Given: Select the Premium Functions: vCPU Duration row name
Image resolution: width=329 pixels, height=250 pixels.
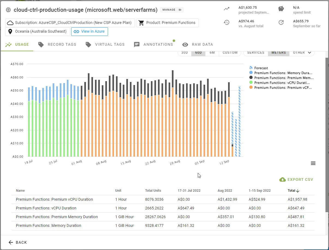Looking at the screenshot, I should (x=46, y=208).
